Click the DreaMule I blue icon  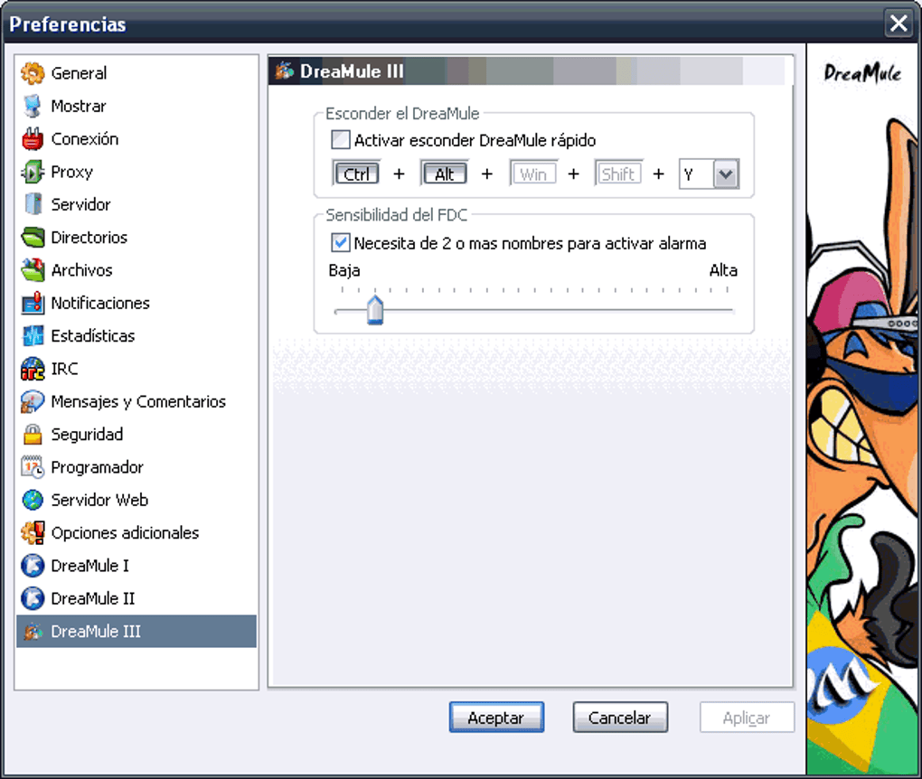click(33, 566)
